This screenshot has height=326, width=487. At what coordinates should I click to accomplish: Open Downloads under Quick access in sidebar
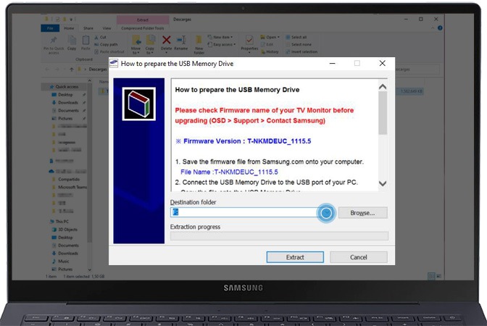tap(65, 102)
